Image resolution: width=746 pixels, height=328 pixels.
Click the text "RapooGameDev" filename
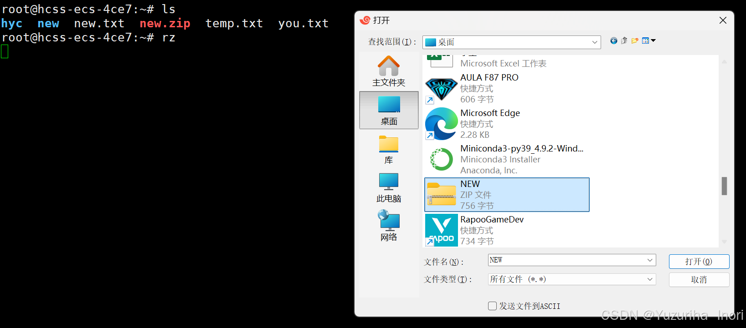[x=492, y=219]
